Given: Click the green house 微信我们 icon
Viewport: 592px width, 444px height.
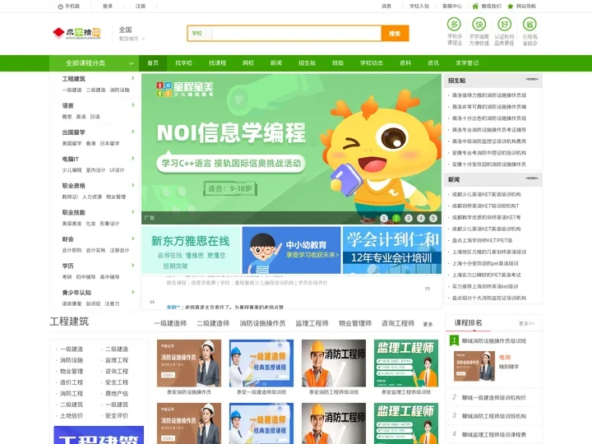Looking at the screenshot, I should point(475,6).
